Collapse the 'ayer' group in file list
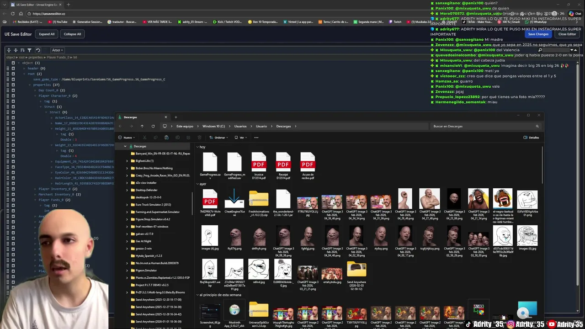This screenshot has width=585, height=329. point(197,184)
